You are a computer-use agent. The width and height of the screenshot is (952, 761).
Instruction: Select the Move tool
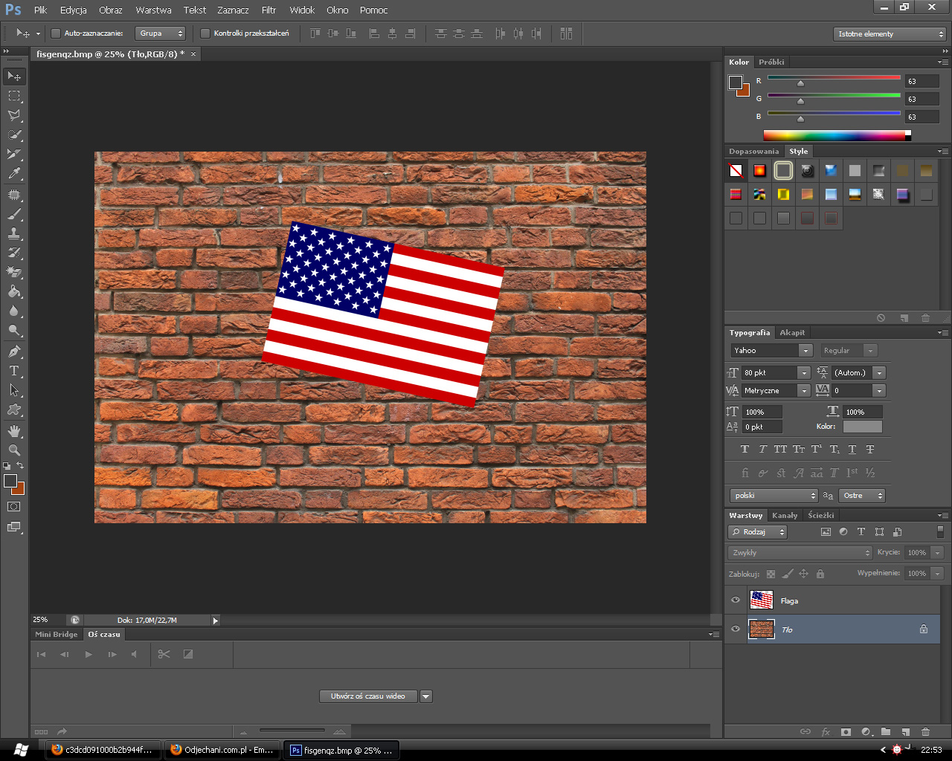[14, 76]
